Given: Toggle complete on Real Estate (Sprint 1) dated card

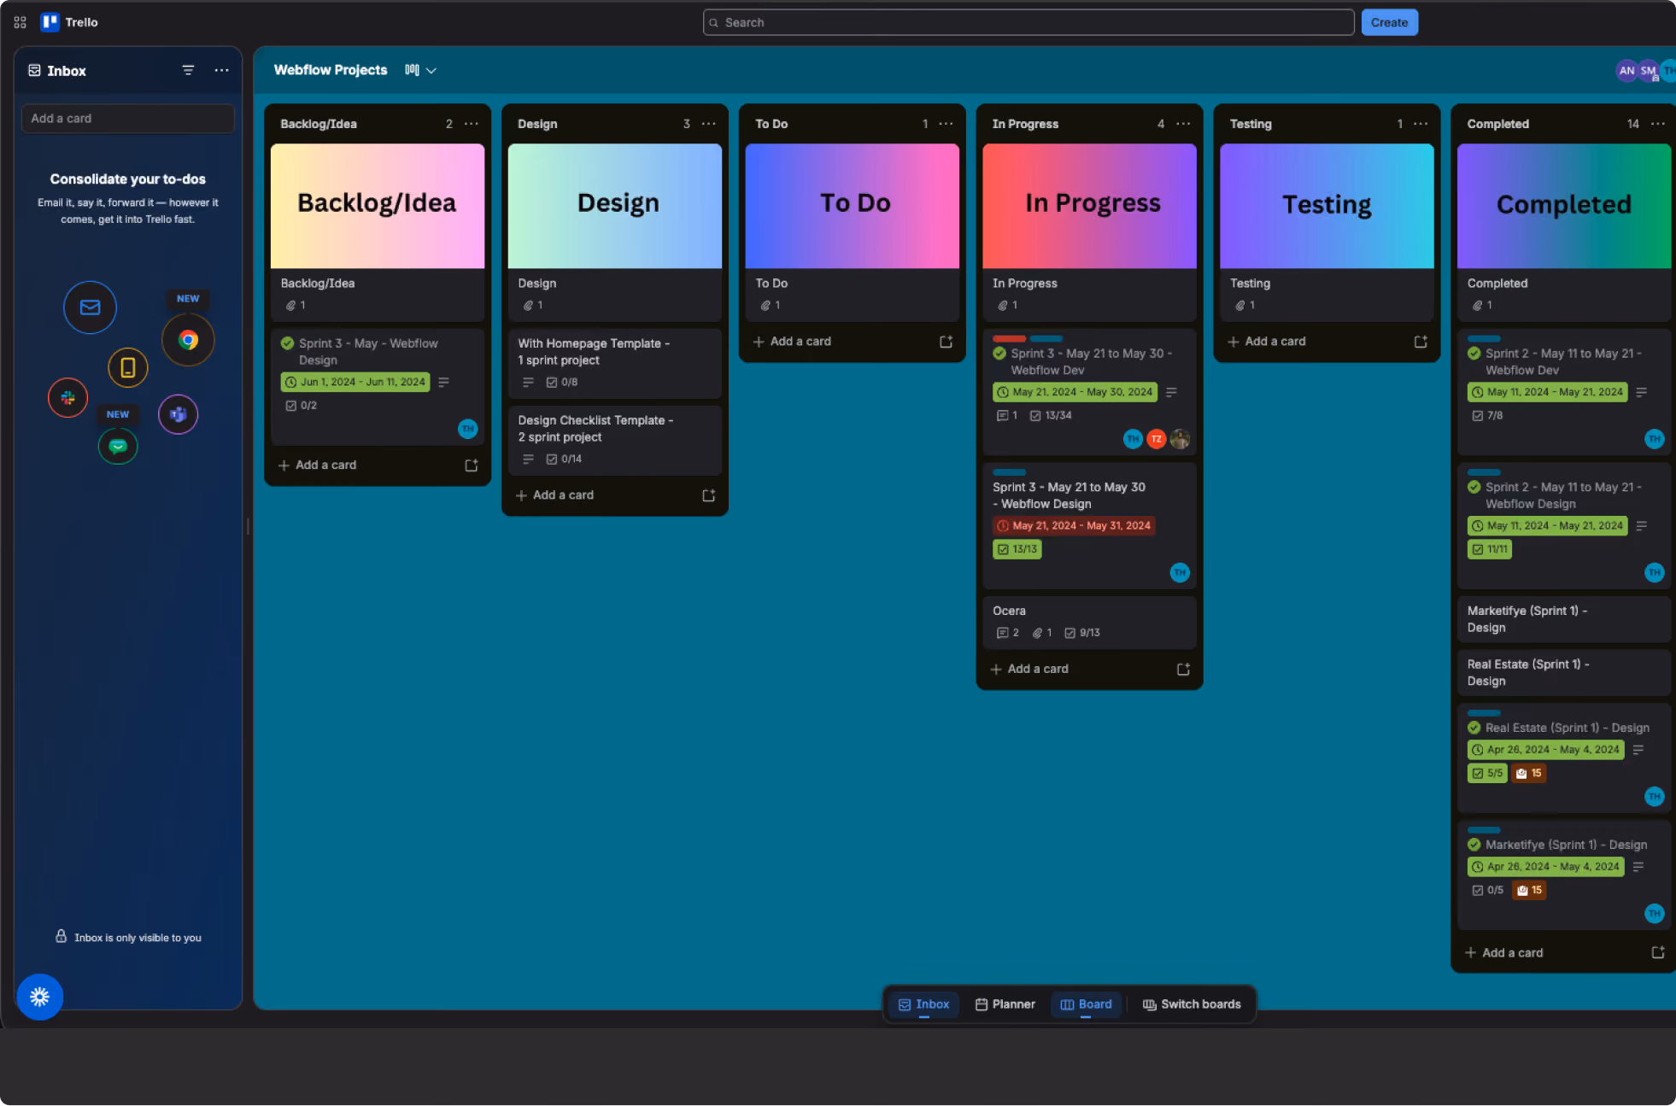Looking at the screenshot, I should pyautogui.click(x=1474, y=728).
